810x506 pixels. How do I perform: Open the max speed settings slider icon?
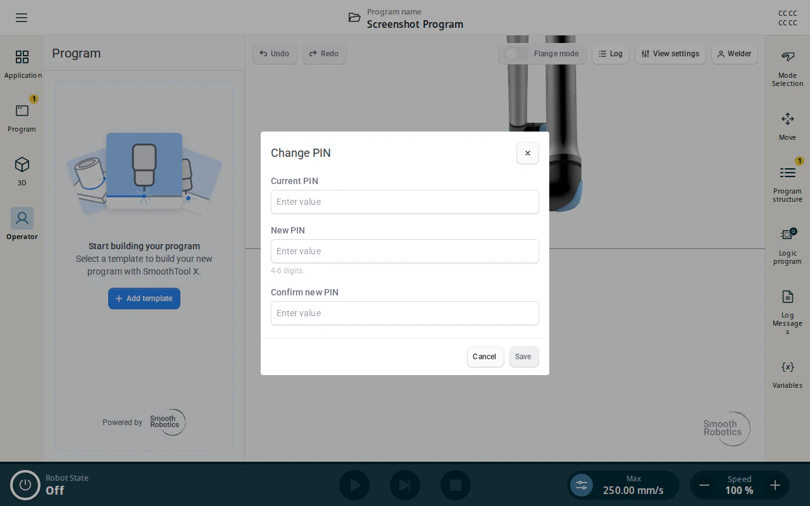click(582, 485)
